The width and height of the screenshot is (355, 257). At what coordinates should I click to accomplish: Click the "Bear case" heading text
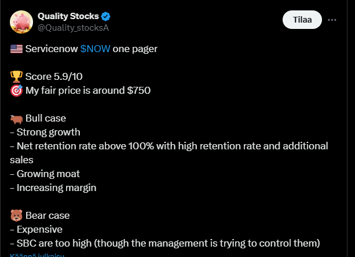(47, 215)
